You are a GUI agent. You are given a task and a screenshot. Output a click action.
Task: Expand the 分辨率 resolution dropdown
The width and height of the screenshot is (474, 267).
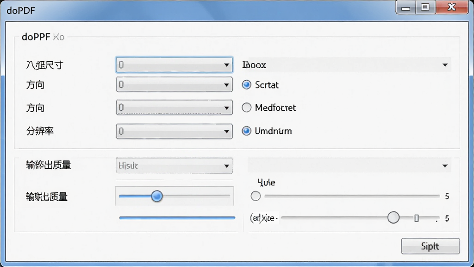click(174, 131)
